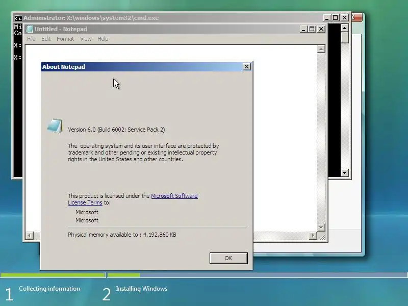Close the Untitled - Notepad window
This screenshot has width=408, height=306.
tap(321, 29)
